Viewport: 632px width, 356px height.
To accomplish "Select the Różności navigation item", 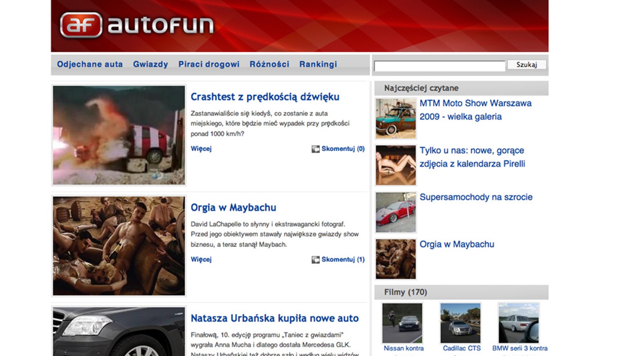I will pyautogui.click(x=269, y=64).
